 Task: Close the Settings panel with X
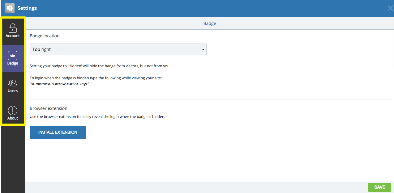coord(390,8)
